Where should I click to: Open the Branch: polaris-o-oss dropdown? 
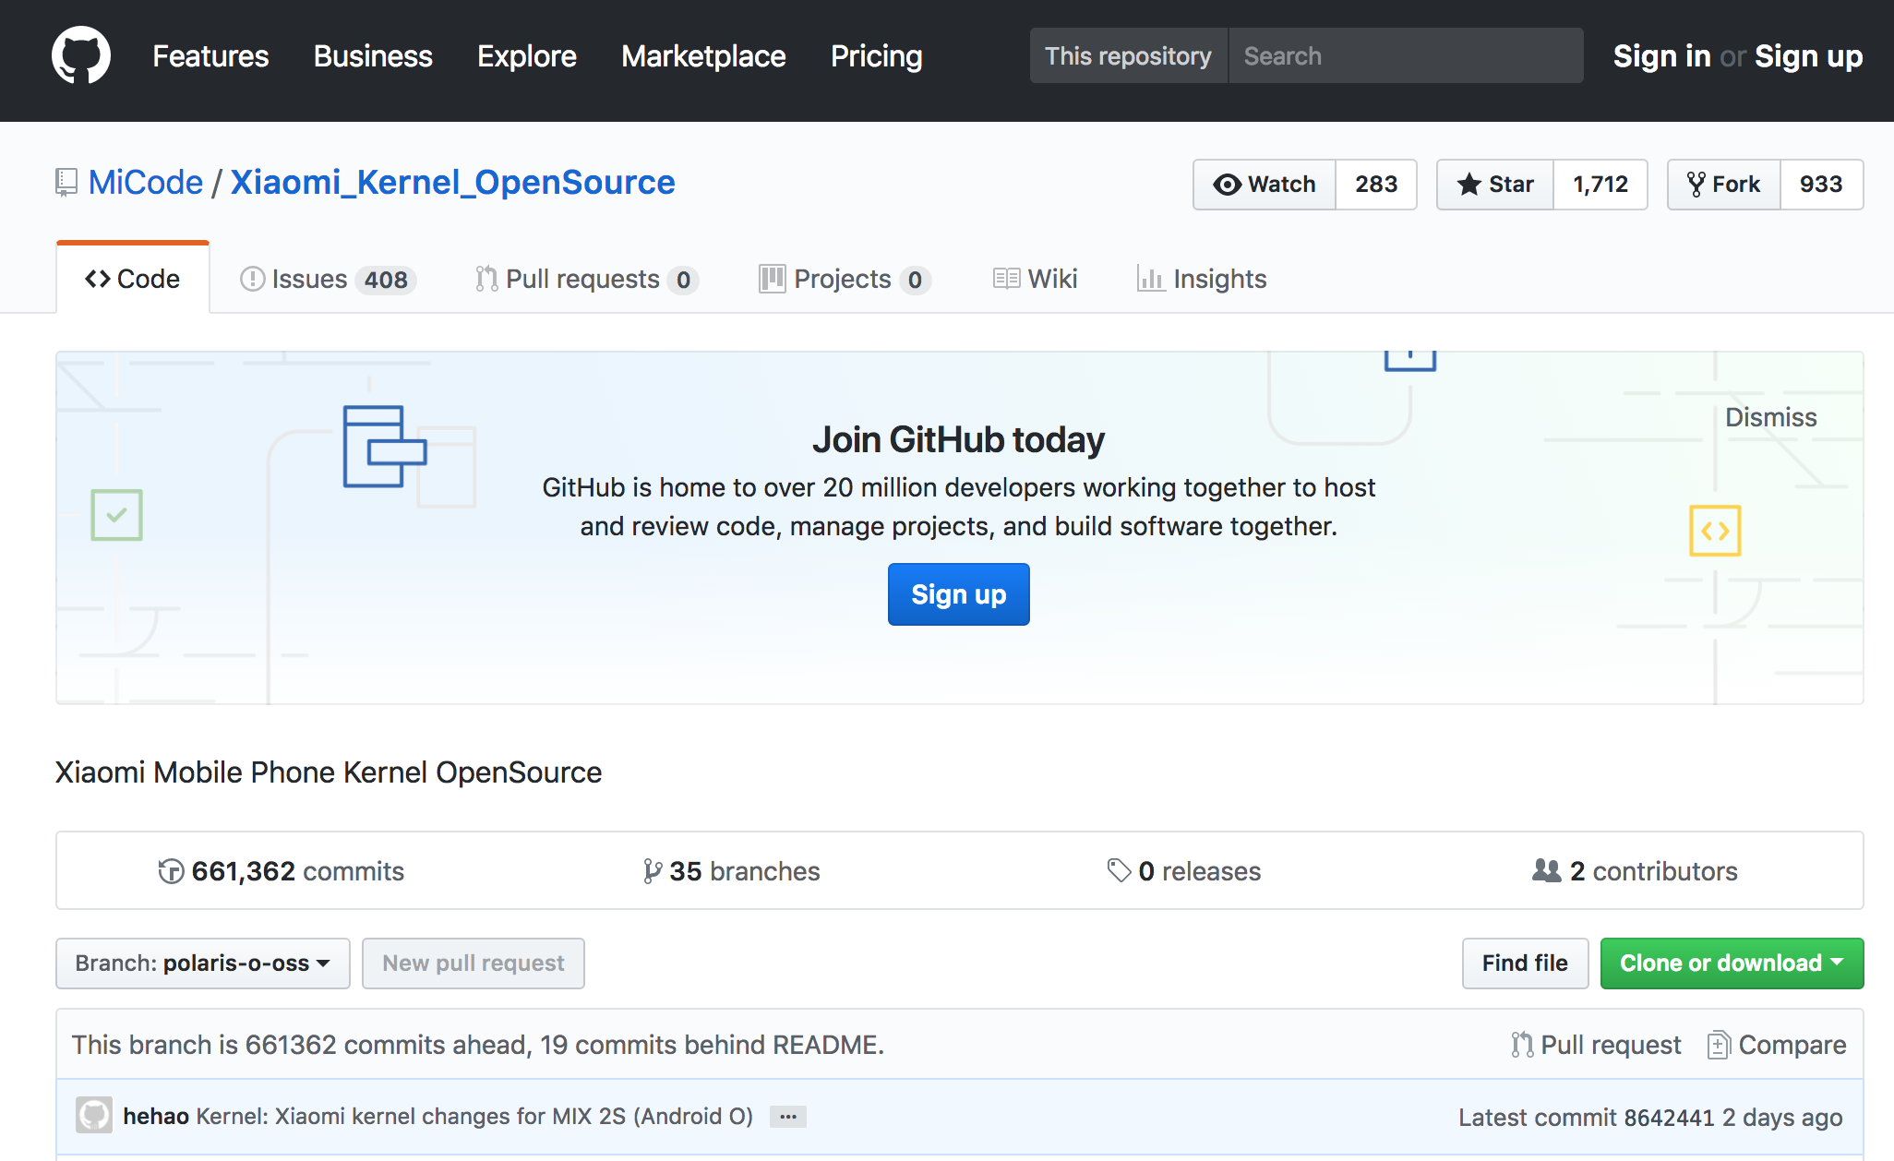[x=203, y=964]
